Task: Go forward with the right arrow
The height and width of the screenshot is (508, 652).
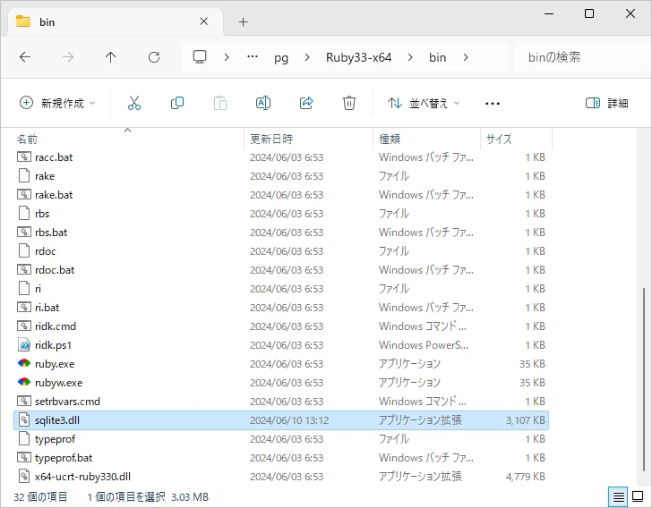Action: click(x=68, y=57)
